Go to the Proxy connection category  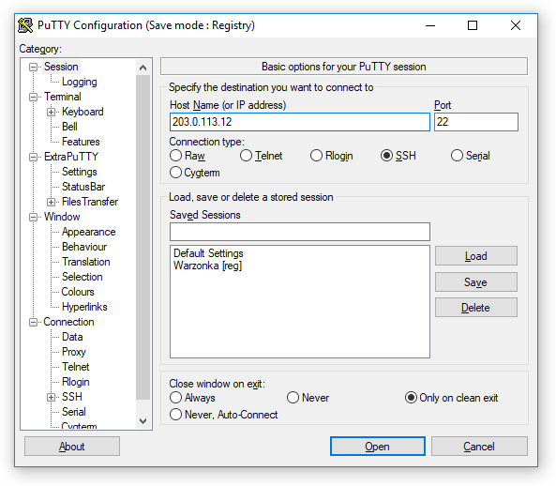(x=74, y=352)
